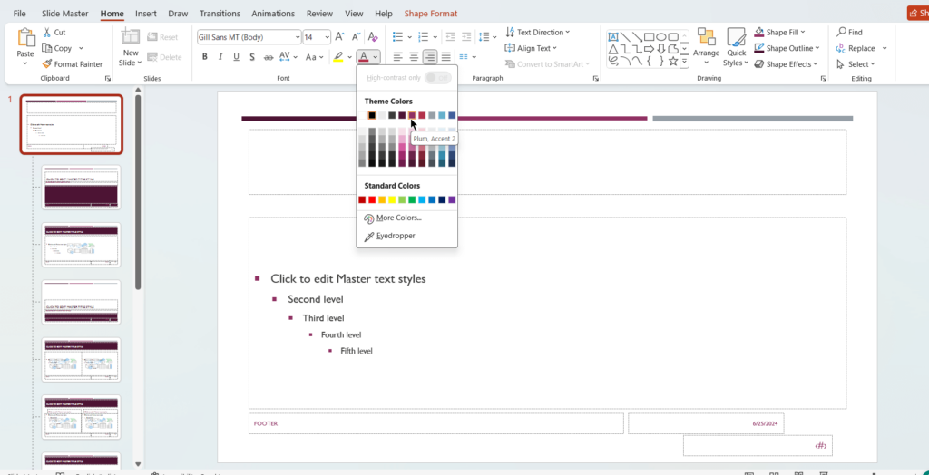Open the Transitions tab
The image size is (929, 475).
(220, 14)
